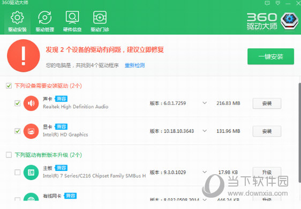The width and height of the screenshot is (301, 209).
Task: Click the 重新检测 link
Action: pos(134,65)
